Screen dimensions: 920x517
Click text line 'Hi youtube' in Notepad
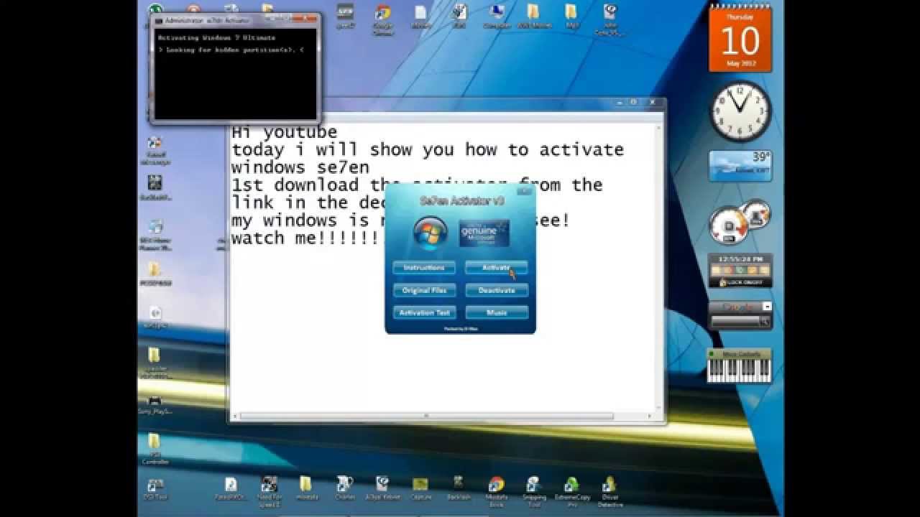tap(284, 132)
